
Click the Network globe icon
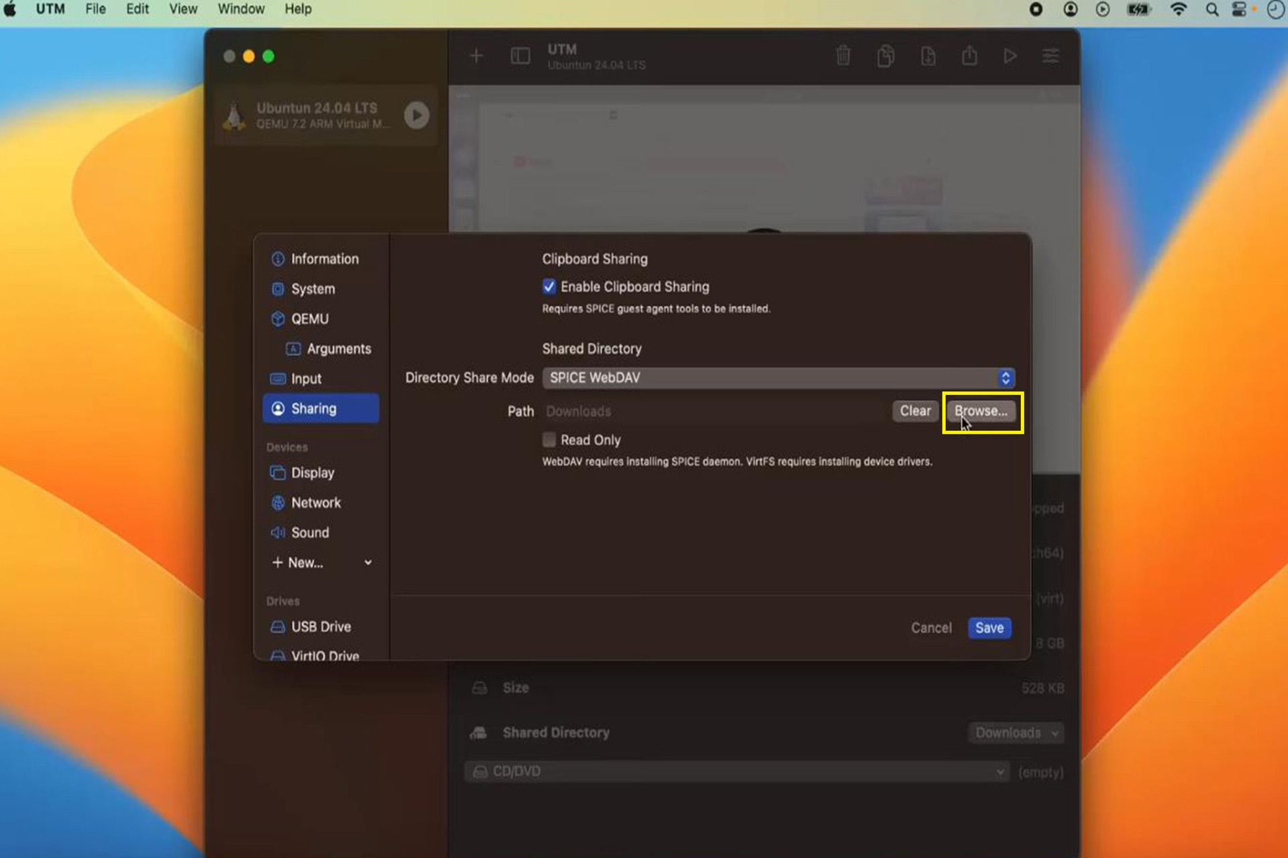278,503
